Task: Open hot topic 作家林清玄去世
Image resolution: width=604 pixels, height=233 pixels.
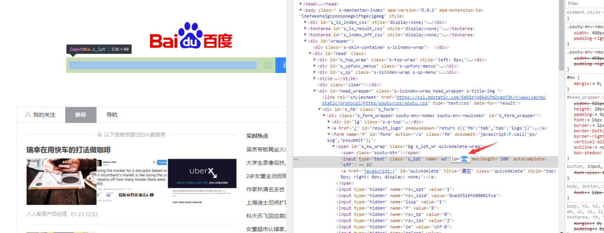Action: click(265, 189)
